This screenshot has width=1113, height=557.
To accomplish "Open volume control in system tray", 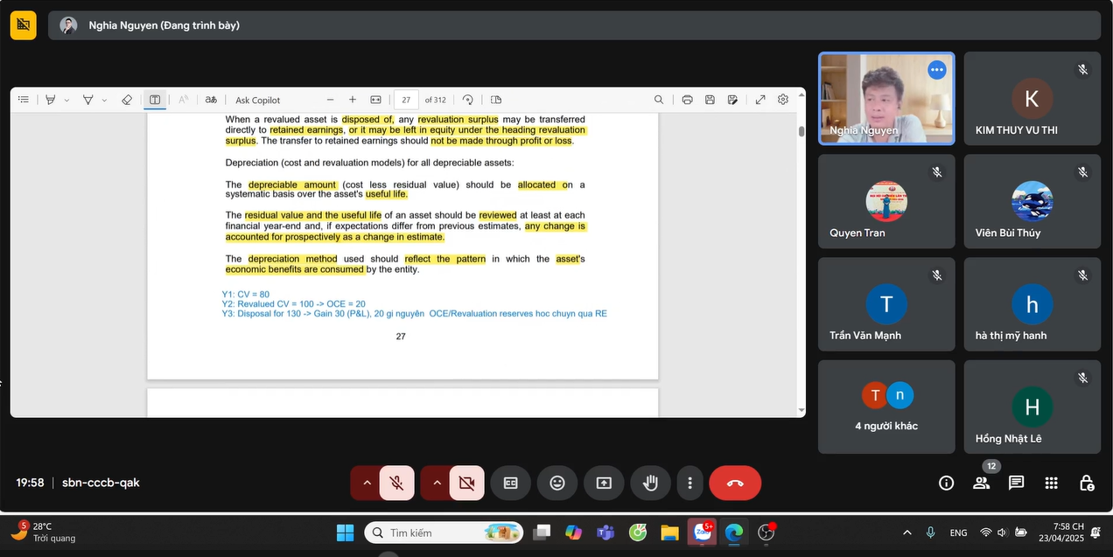I will pos(1001,533).
